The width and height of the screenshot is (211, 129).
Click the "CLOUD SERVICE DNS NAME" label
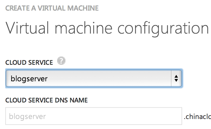pyautogui.click(x=47, y=100)
